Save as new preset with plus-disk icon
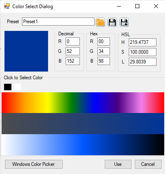The image size is (165, 174). (x=124, y=22)
